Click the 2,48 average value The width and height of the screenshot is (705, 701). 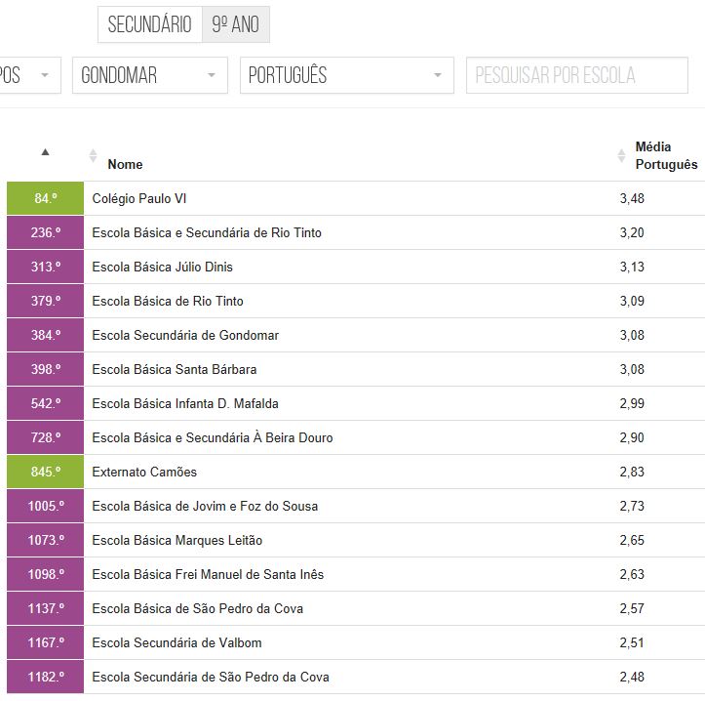[x=632, y=678]
